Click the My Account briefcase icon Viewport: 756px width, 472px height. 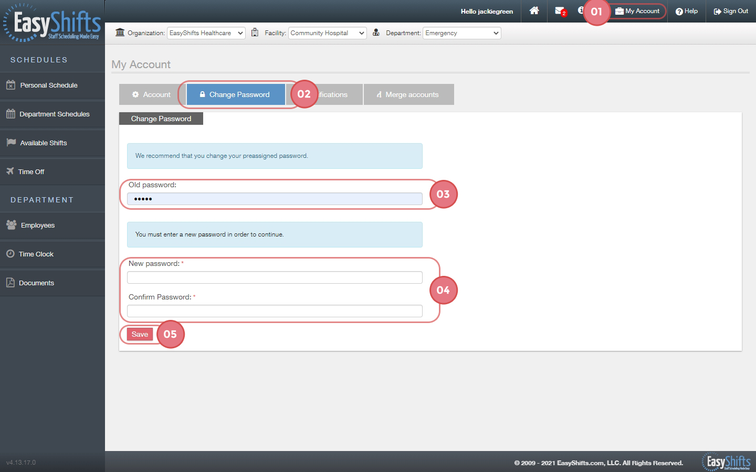[x=619, y=11]
